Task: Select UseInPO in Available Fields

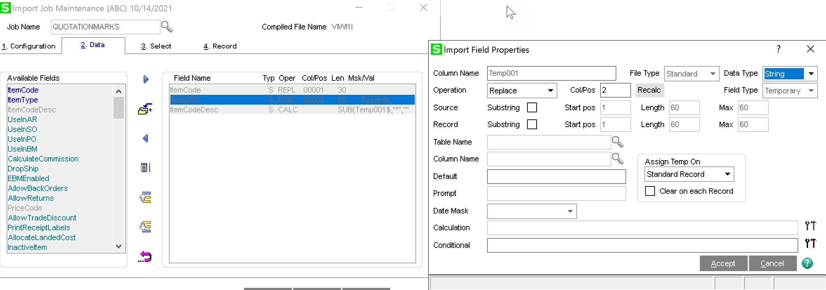Action: tap(22, 139)
